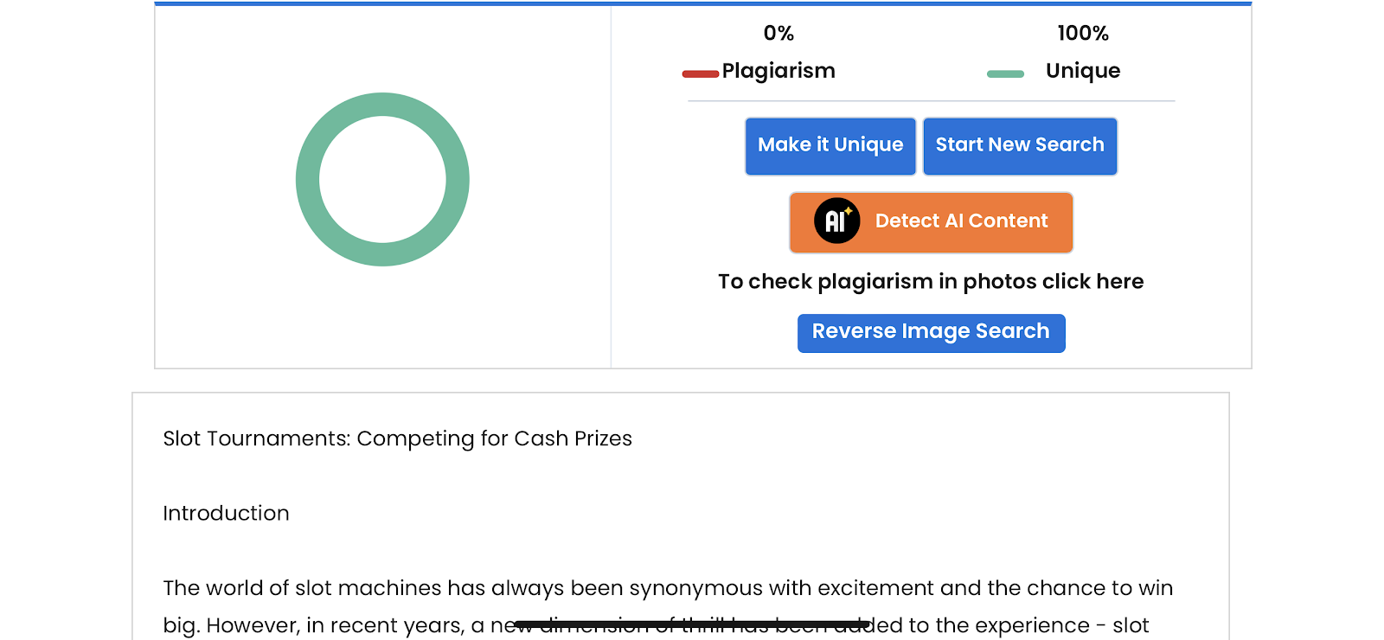Image resolution: width=1384 pixels, height=640 pixels.
Task: Click 'To check plagiarism in photos' text
Action: click(x=930, y=282)
